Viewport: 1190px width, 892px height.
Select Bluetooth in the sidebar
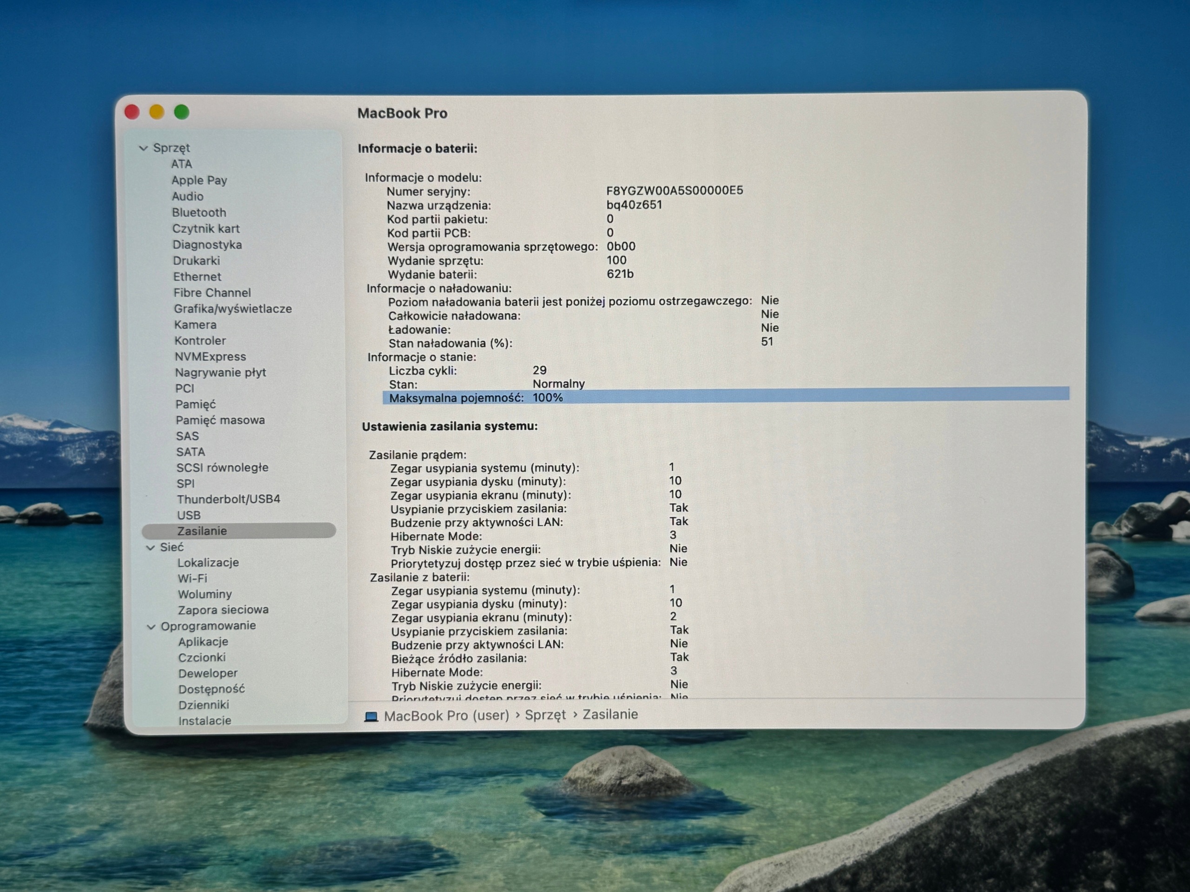click(199, 212)
